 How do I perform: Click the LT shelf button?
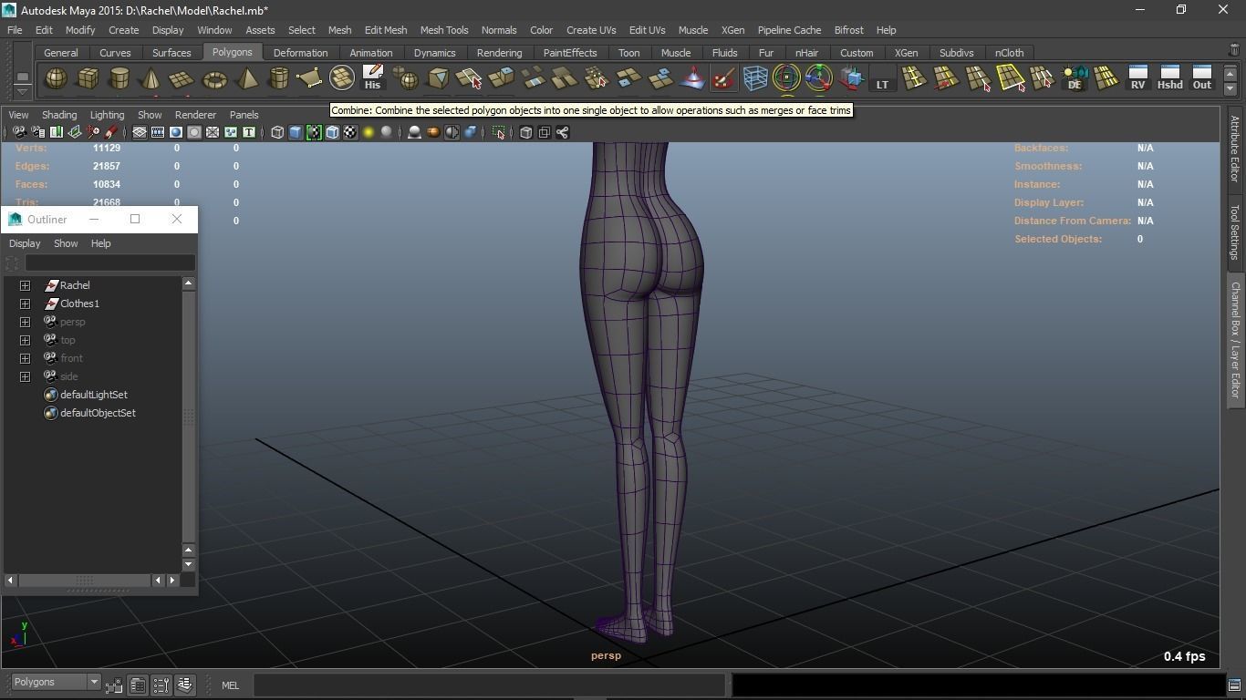tap(882, 78)
